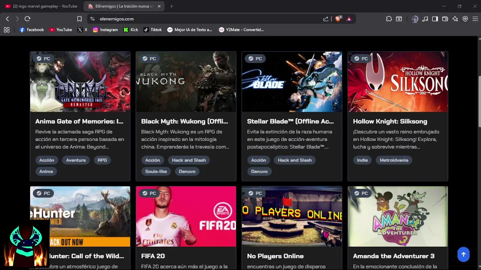Open the Facebook bookmark

click(x=32, y=30)
